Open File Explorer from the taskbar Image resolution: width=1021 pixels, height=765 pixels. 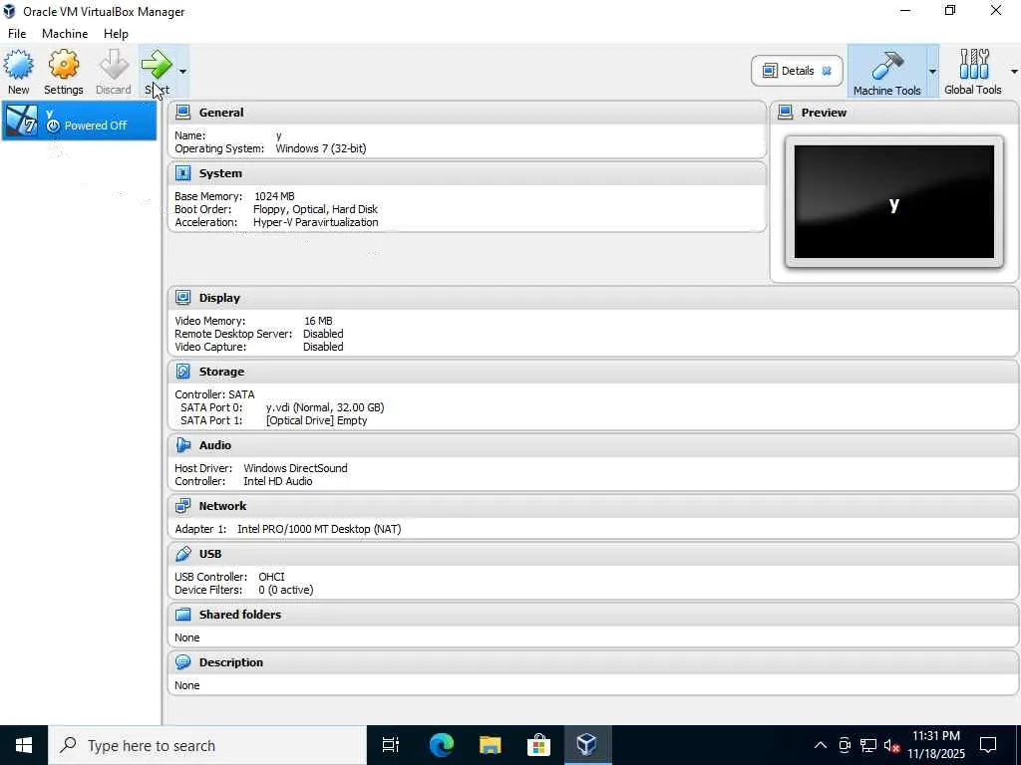coord(490,745)
